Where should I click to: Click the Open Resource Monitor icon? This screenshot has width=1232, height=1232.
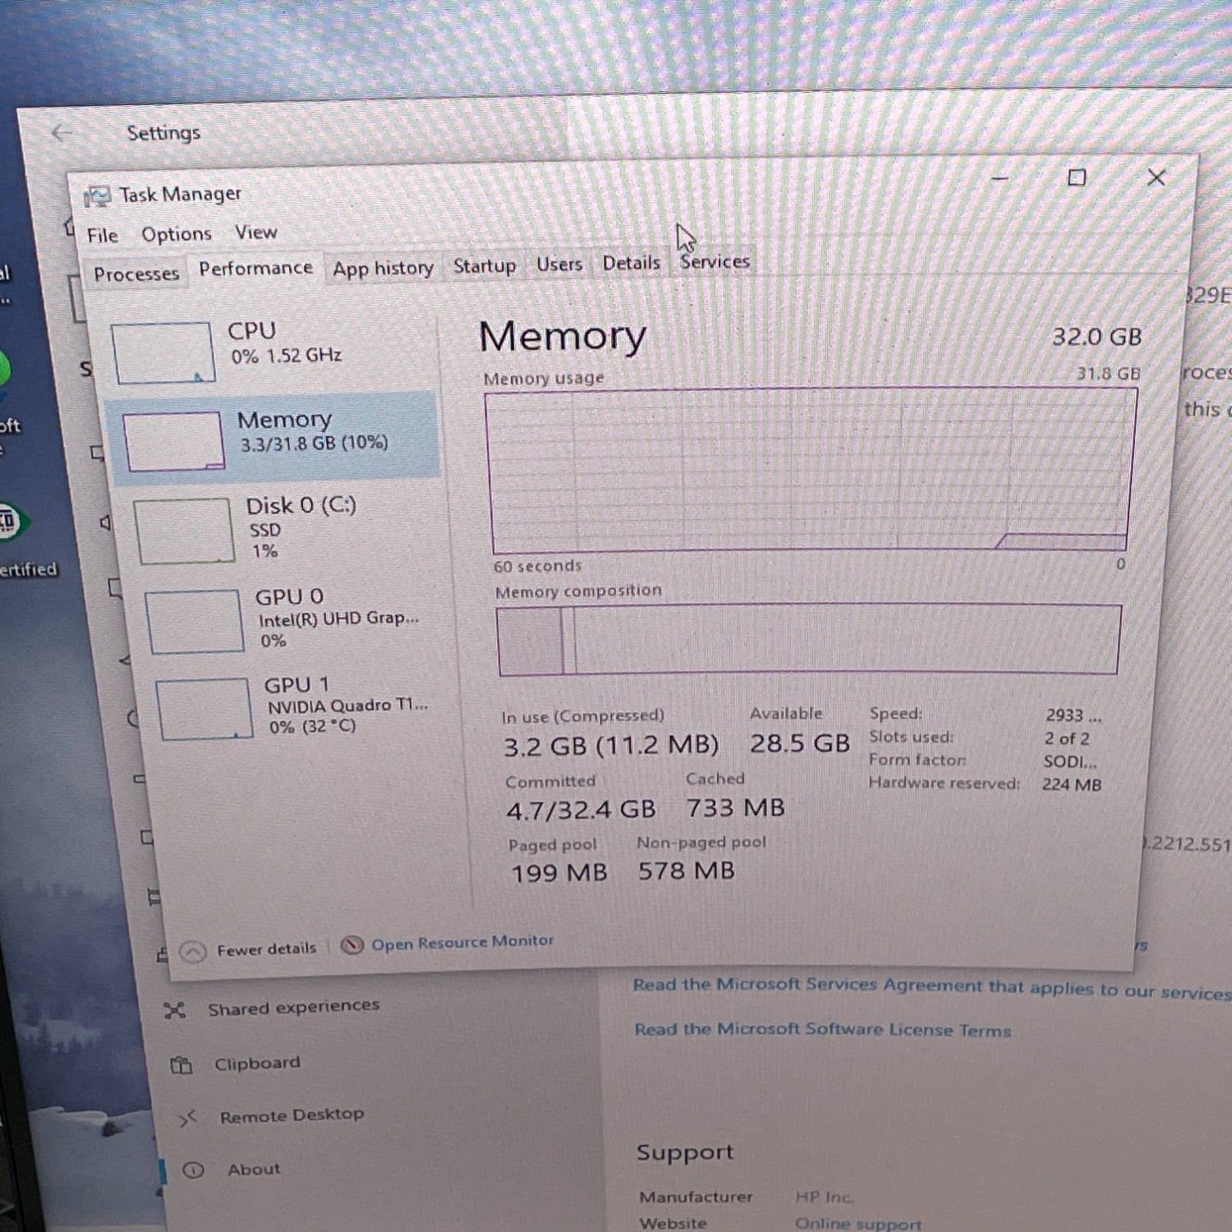(x=352, y=945)
